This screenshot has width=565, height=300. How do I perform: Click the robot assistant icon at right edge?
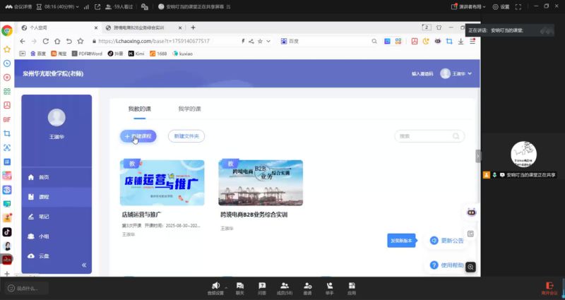tap(471, 212)
